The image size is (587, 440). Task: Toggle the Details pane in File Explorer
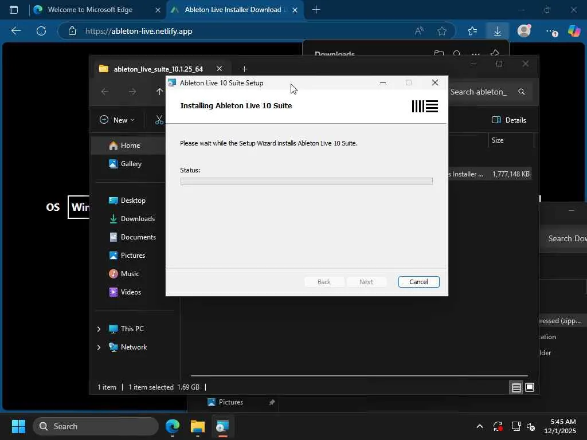[x=508, y=120]
